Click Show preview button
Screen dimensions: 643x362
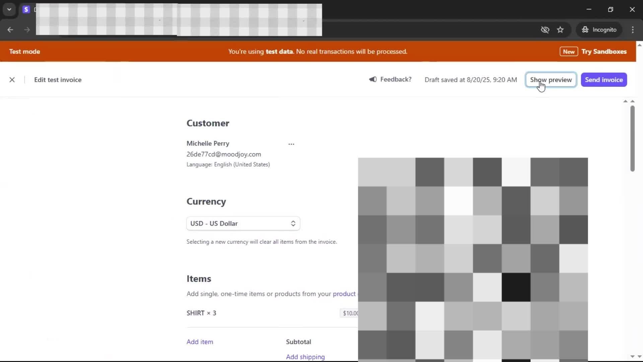[551, 80]
